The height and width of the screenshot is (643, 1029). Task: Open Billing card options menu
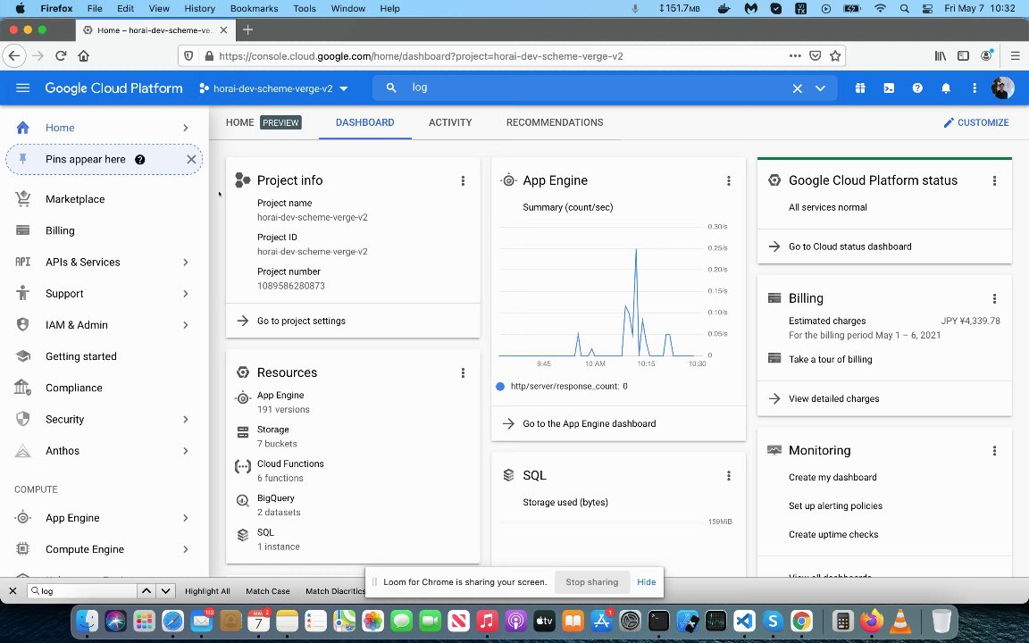(994, 298)
